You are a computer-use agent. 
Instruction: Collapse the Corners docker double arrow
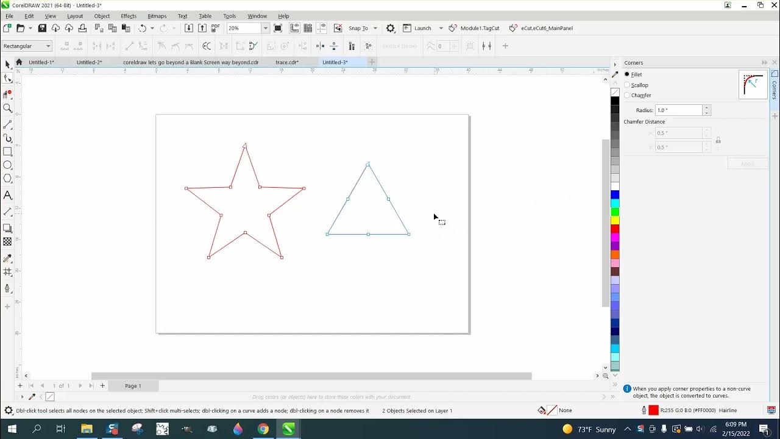click(x=764, y=63)
